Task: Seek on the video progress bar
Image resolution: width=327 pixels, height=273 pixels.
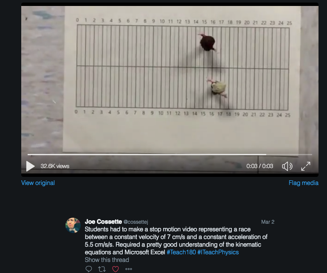Action: pos(170,154)
